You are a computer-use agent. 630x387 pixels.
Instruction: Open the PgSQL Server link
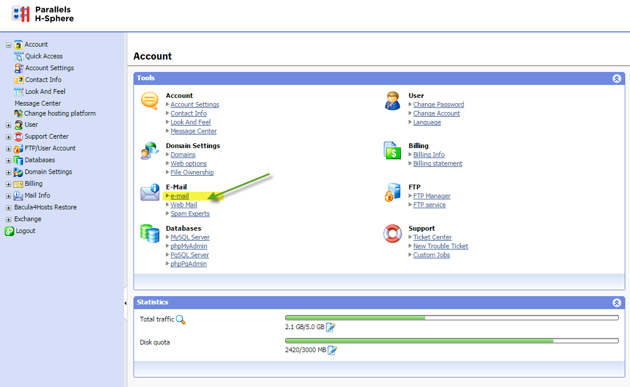tap(190, 255)
